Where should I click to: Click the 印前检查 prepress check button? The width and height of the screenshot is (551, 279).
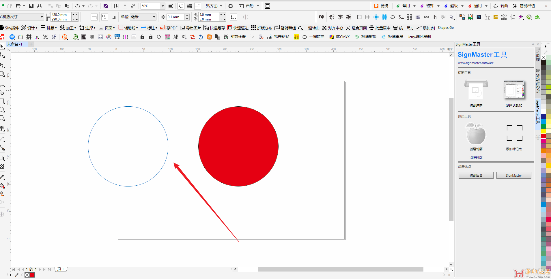[x=235, y=37]
